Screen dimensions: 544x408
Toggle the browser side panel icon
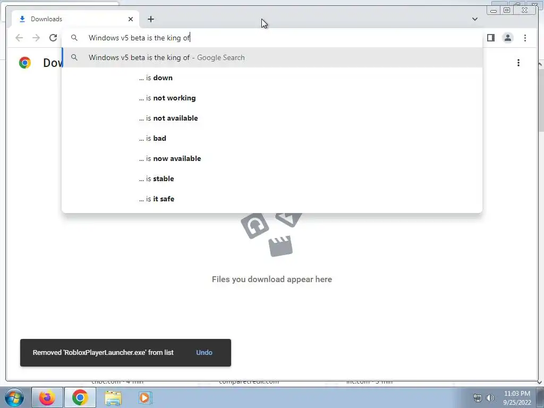490,38
